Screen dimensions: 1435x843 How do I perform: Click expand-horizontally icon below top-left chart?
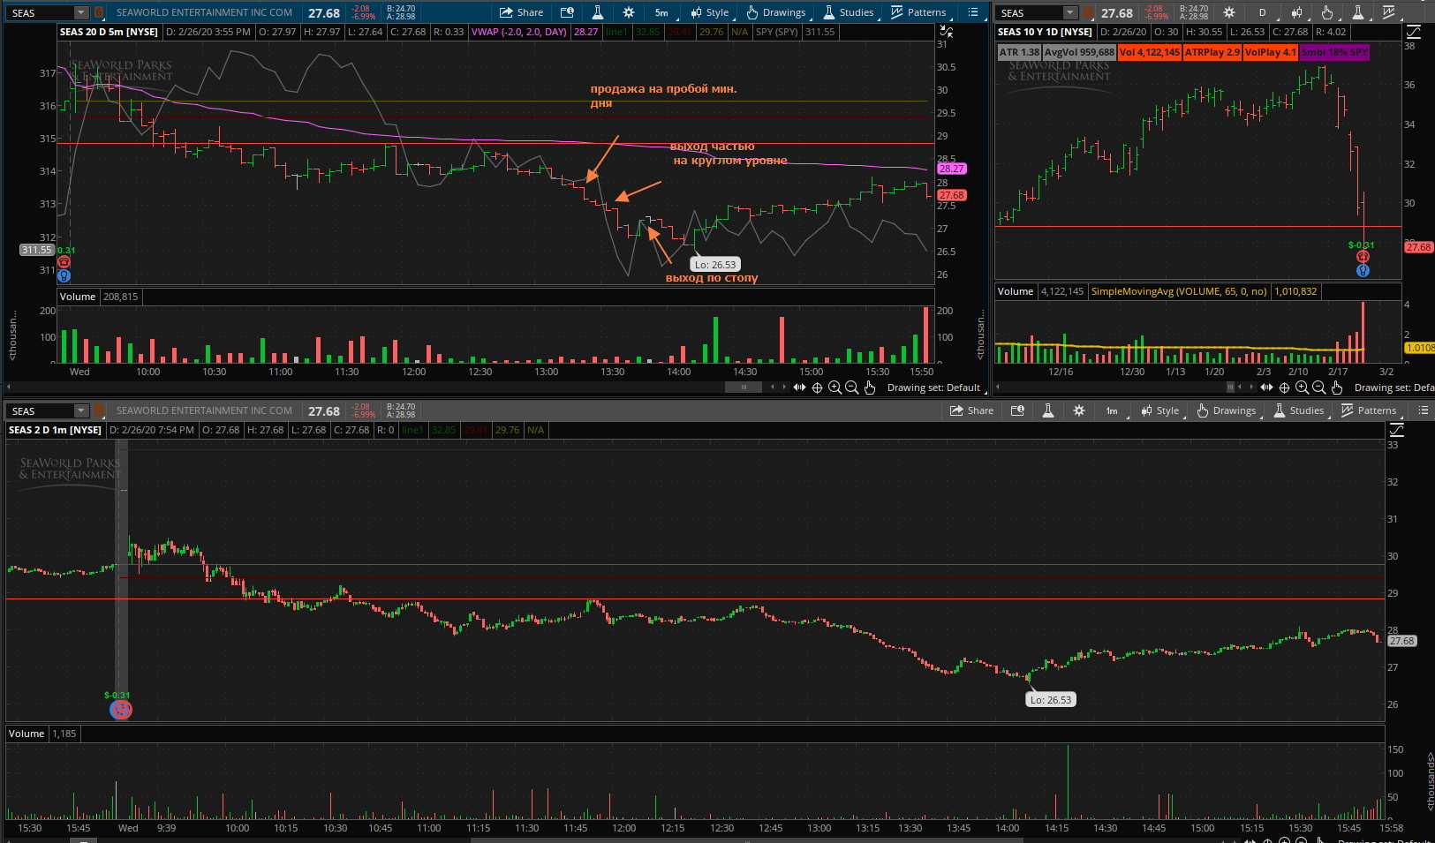coord(799,388)
